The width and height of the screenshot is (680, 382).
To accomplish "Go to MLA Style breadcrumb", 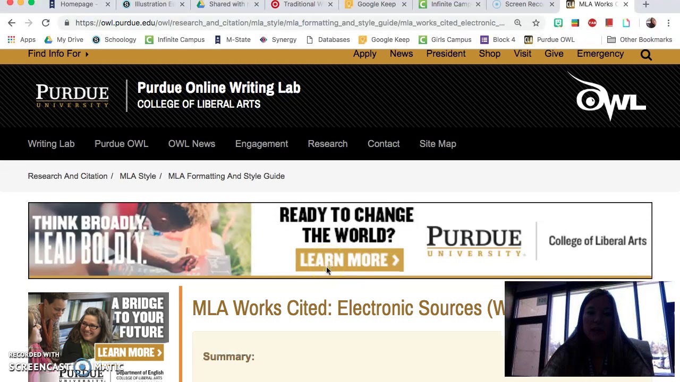I will [138, 176].
